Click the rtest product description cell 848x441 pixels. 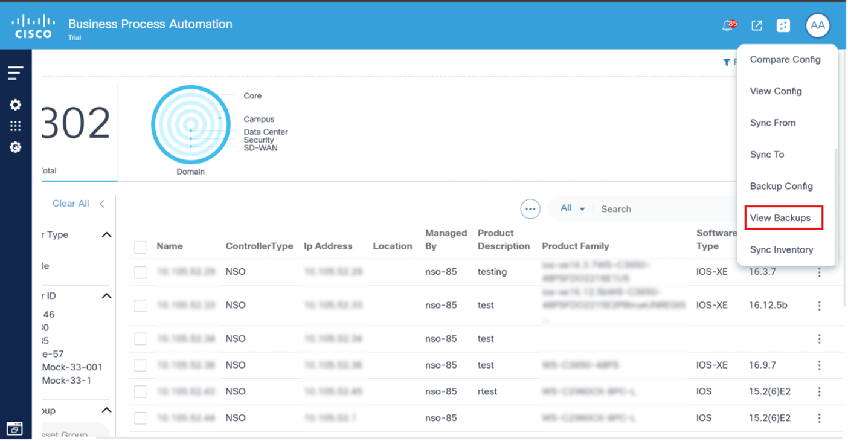487,391
